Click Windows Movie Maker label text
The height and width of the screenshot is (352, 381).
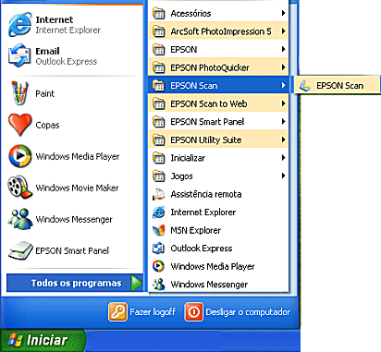77,188
